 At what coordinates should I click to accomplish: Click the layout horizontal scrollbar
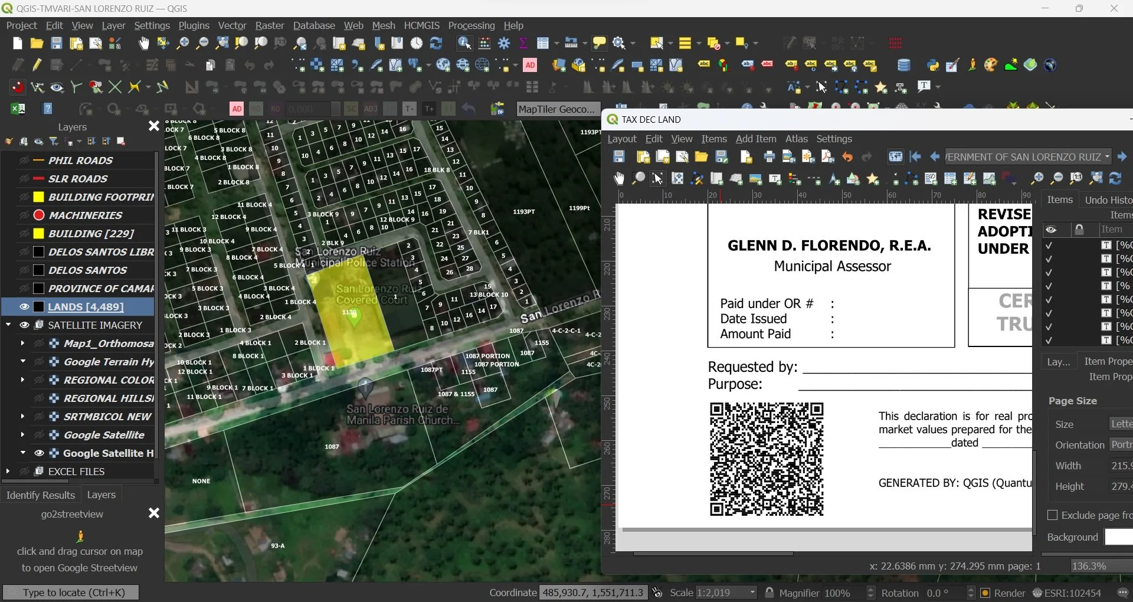click(713, 554)
